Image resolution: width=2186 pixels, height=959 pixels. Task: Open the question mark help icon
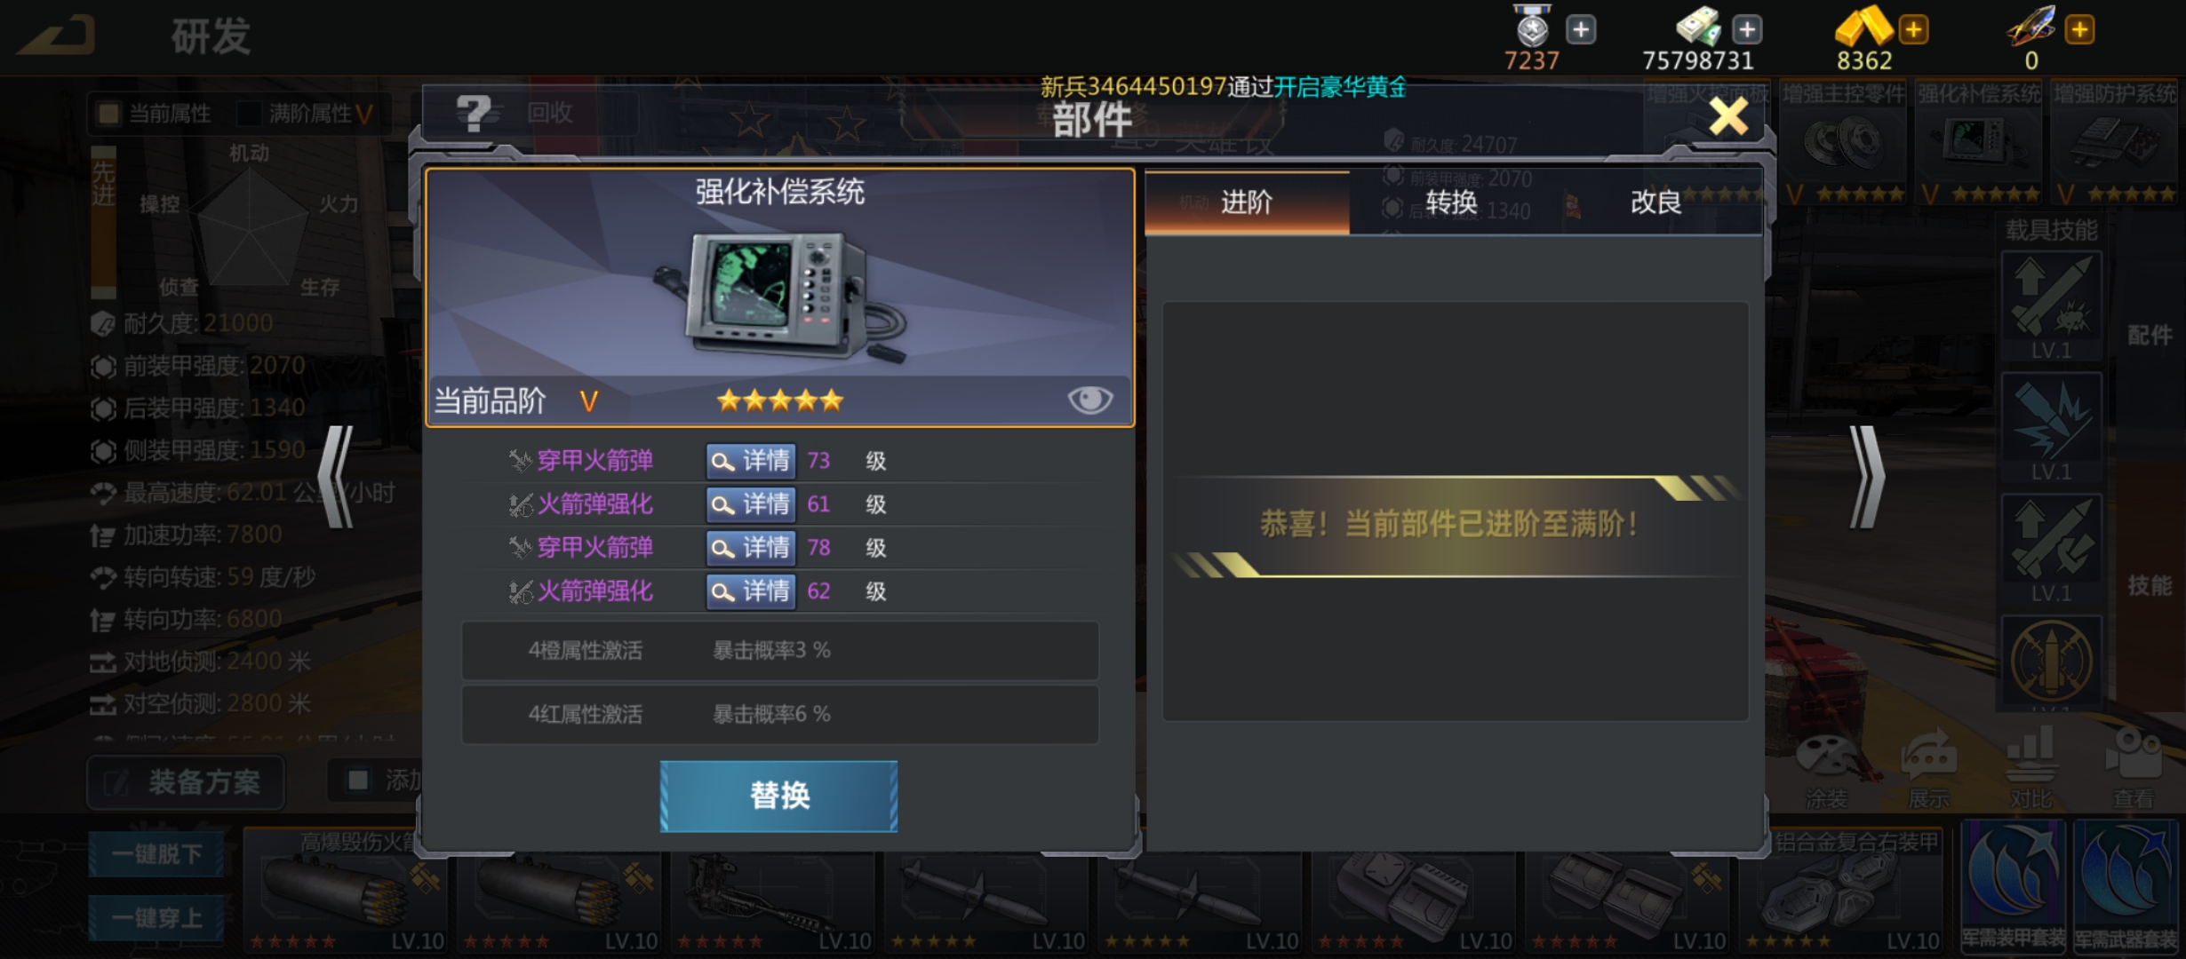coord(473,114)
